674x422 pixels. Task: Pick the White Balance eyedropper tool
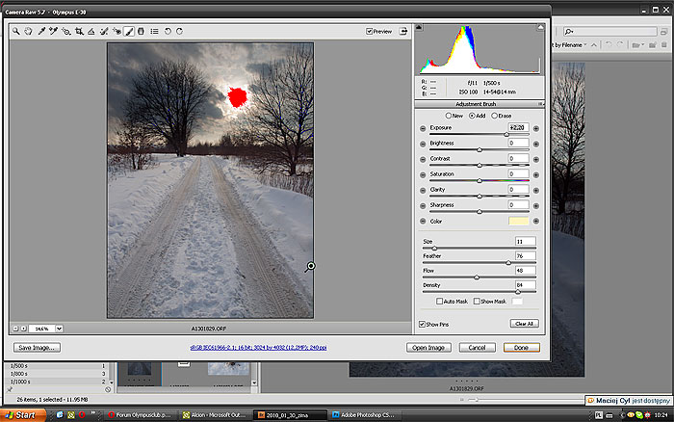tap(41, 31)
